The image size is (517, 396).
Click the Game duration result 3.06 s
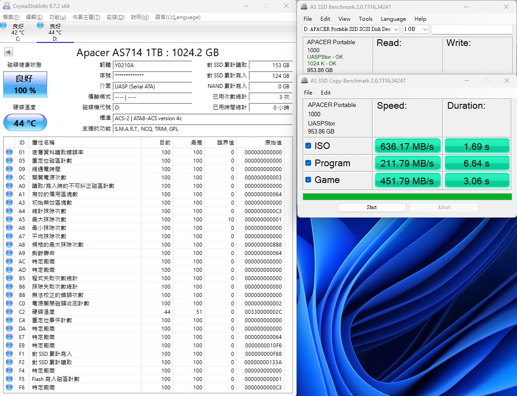[x=477, y=181]
